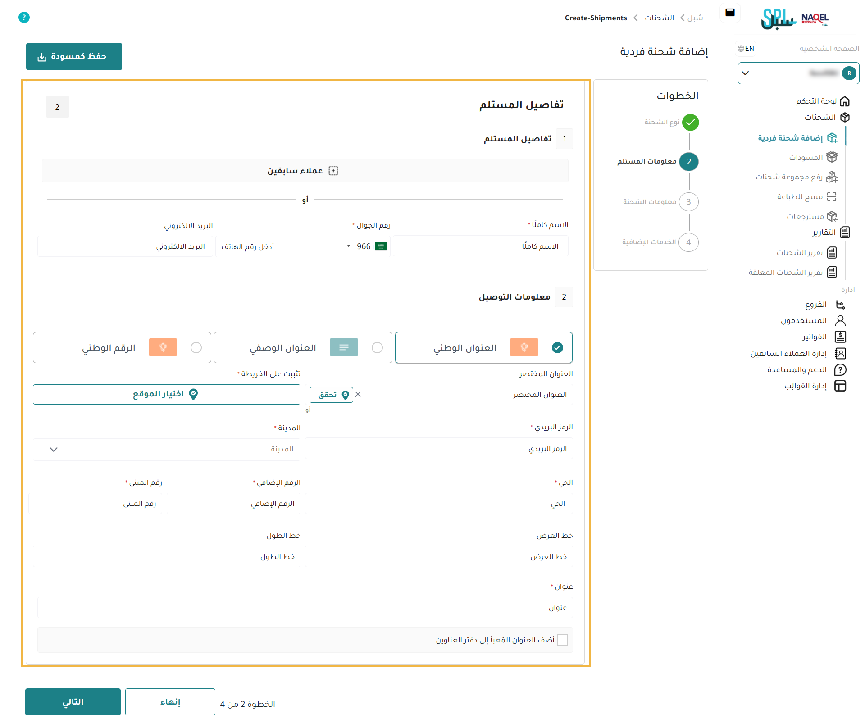Open template management icon in sidebar
The width and height of the screenshot is (865, 724).
tap(840, 386)
